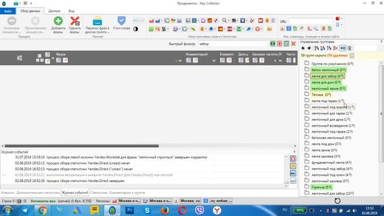Select group бетон ленточный

[328, 70]
